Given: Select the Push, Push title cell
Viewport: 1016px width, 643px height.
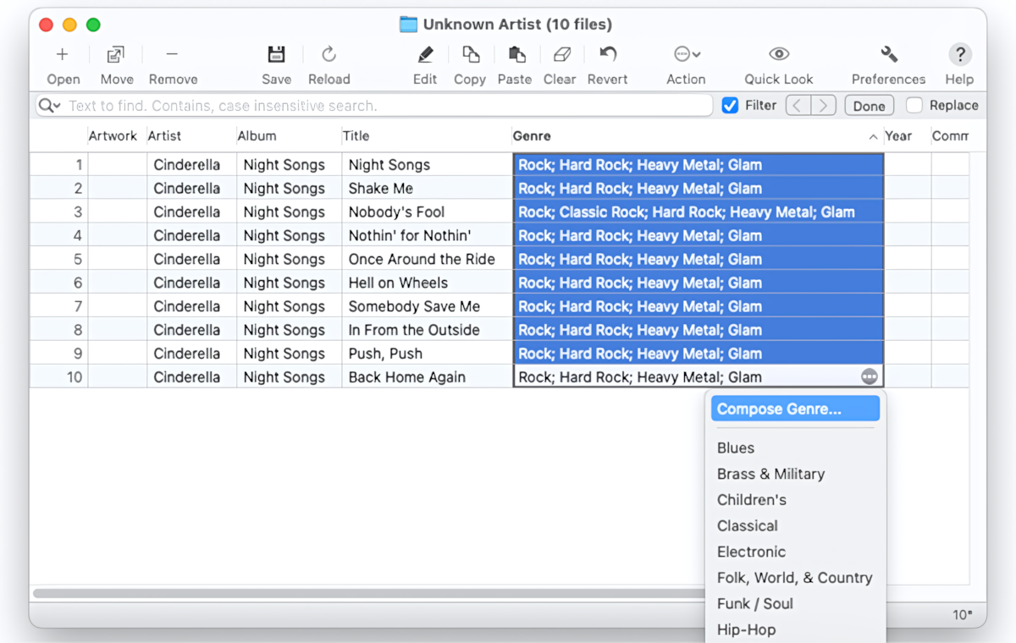Looking at the screenshot, I should 428,354.
